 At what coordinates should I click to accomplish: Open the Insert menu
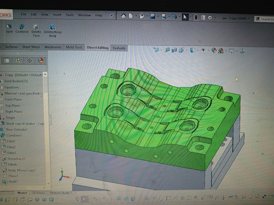[57, 15]
